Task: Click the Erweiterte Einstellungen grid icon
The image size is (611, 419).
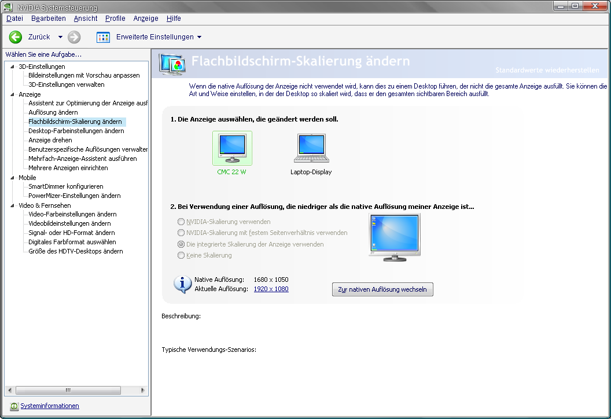Action: pyautogui.click(x=103, y=37)
